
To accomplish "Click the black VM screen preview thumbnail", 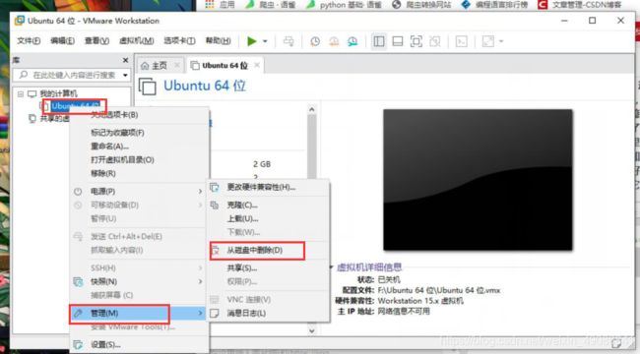I will [x=478, y=180].
